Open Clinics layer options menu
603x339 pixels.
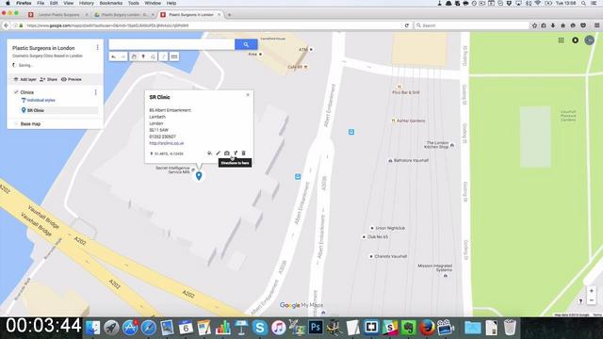pyautogui.click(x=96, y=92)
